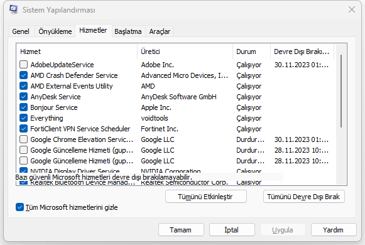Uncheck AMD Crash Defender Service

click(x=23, y=75)
